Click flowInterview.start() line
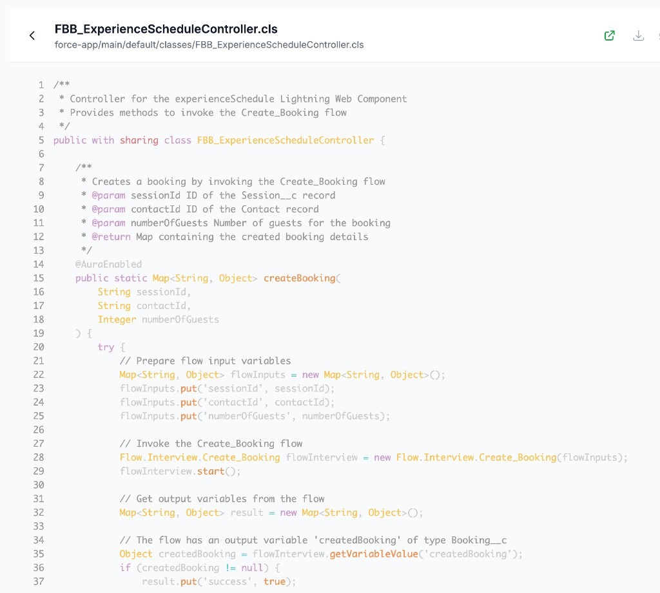This screenshot has width=660, height=593. coord(180,471)
